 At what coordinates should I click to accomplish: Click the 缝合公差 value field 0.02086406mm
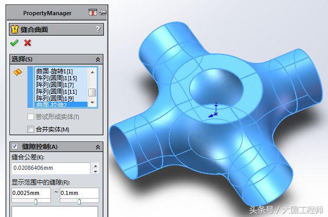point(51,168)
